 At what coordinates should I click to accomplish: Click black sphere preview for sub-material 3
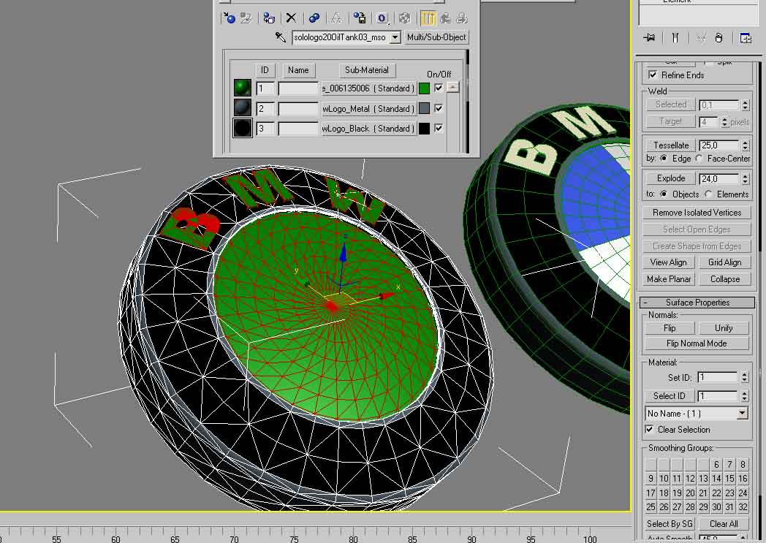243,129
